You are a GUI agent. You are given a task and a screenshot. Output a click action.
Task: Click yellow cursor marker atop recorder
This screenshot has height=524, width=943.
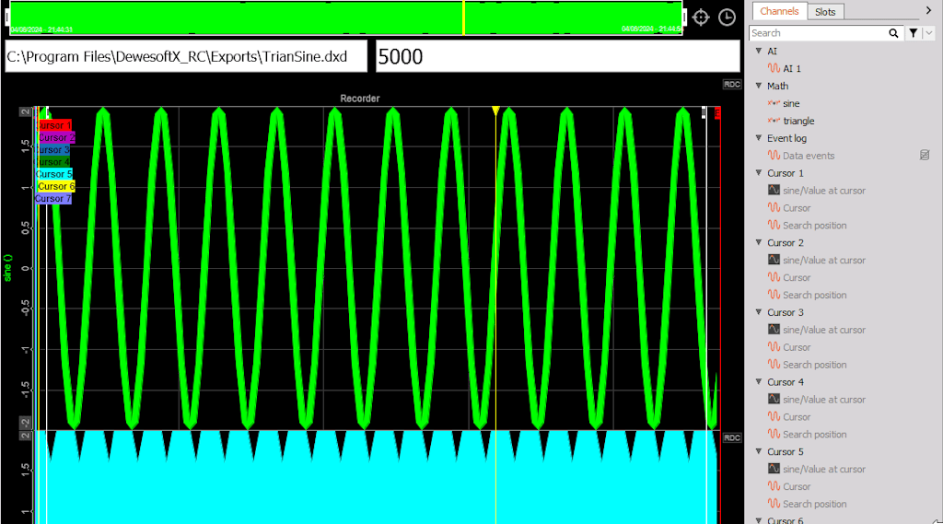tap(495, 111)
